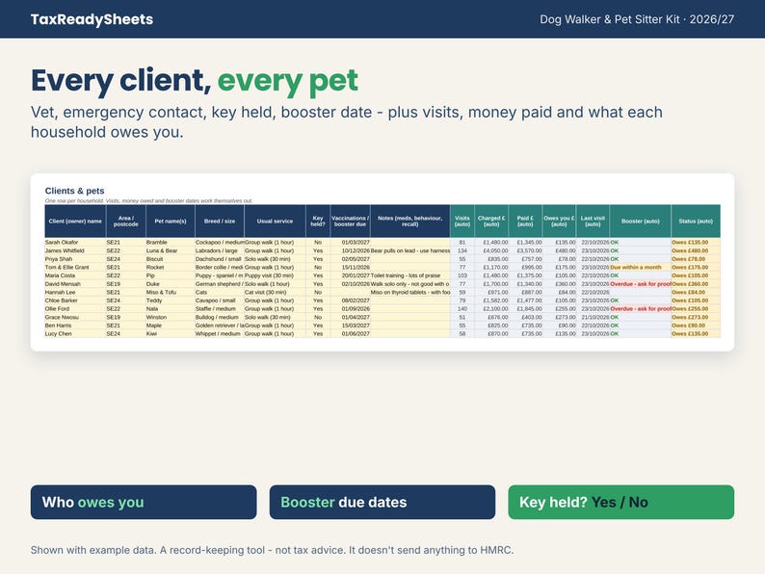The width and height of the screenshot is (765, 574).
Task: Open the spreadsheet preview image
Action: click(x=382, y=262)
